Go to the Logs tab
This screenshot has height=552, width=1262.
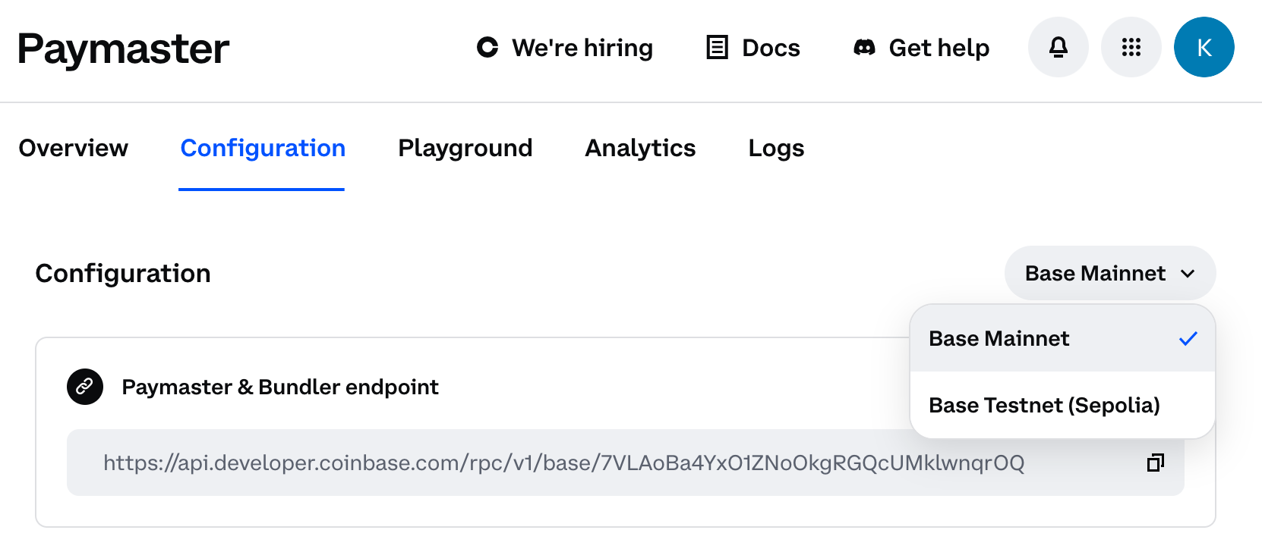[x=776, y=148]
